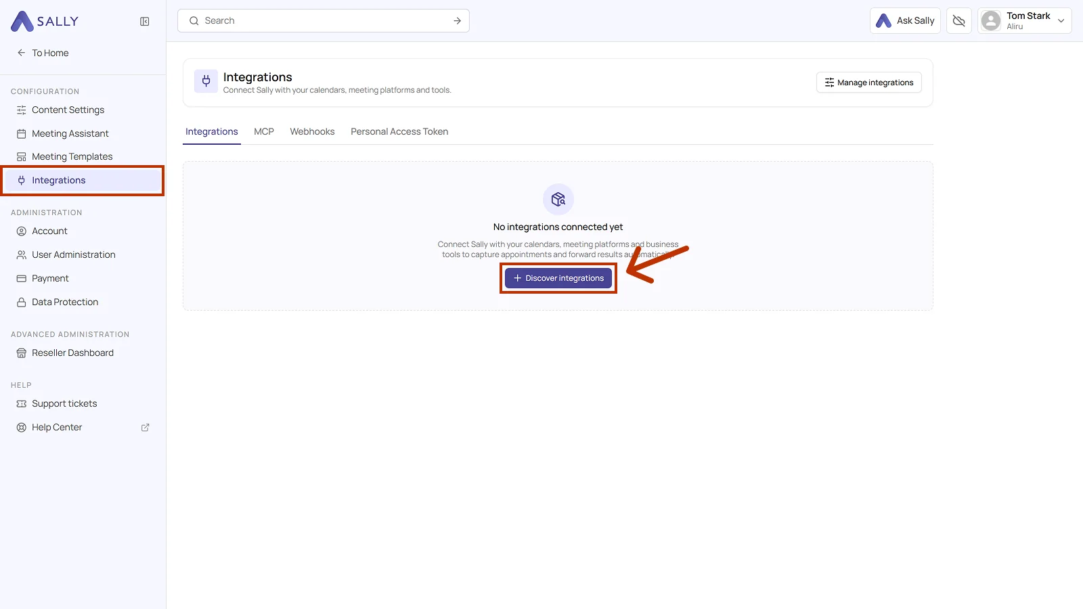Open Content Settings in the sidebar

(83, 110)
